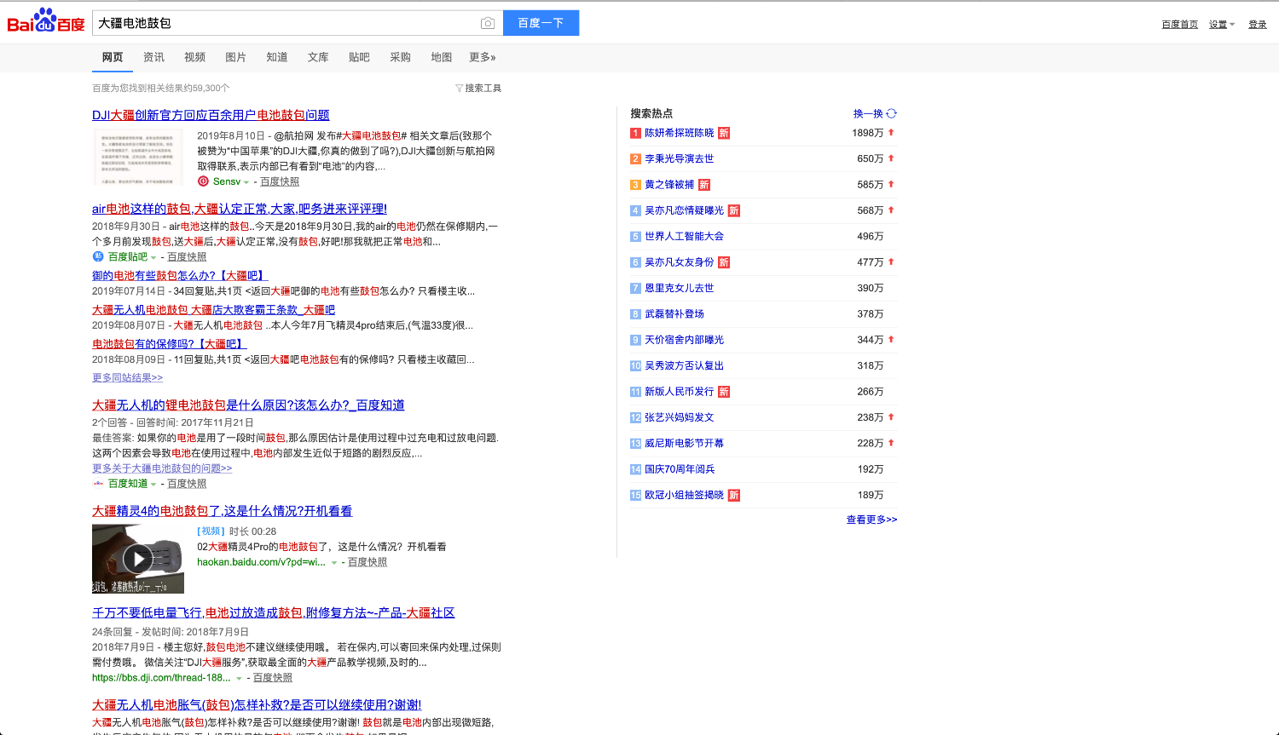
Task: Open 大疆无人机电池胀气 result title
Action: 257,705
